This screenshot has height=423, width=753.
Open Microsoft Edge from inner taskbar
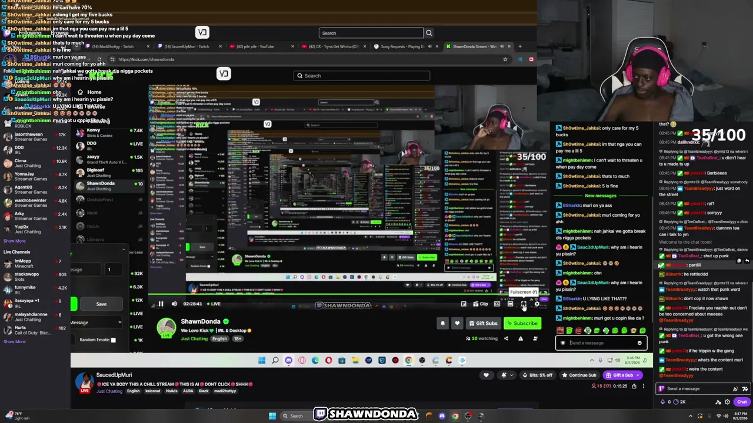point(315,360)
